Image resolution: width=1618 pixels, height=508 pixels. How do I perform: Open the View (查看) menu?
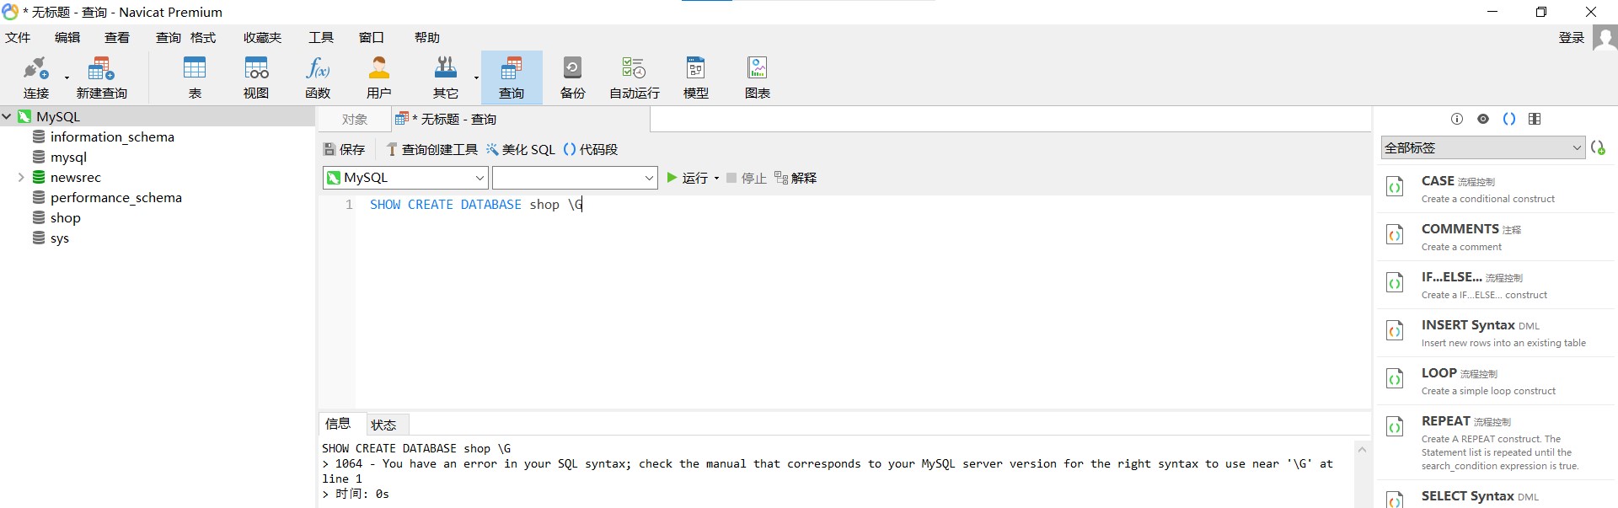[x=117, y=38]
